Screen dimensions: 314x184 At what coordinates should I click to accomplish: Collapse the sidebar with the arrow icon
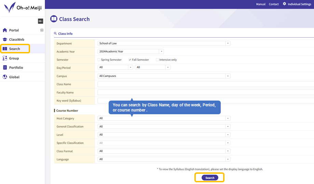[x=40, y=21]
